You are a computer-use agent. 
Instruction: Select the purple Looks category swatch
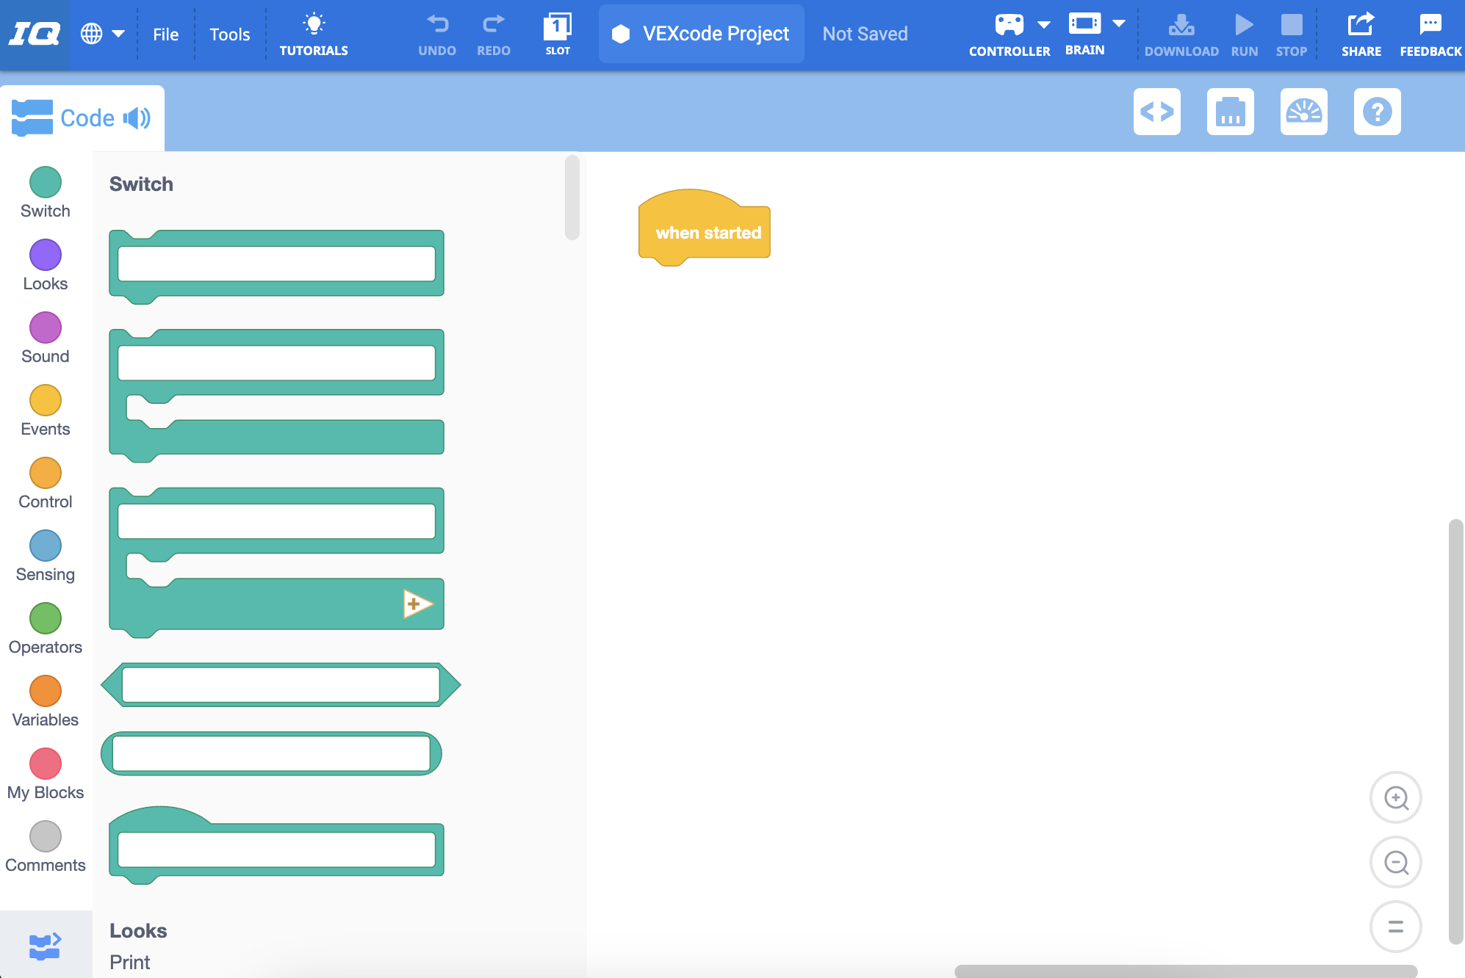point(45,256)
